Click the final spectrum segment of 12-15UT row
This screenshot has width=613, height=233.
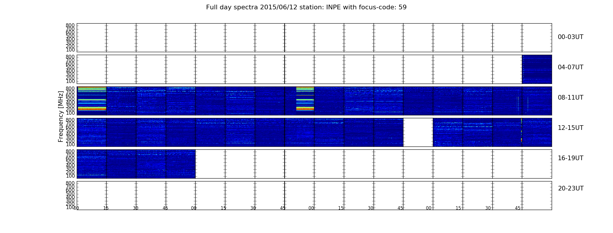[537, 132]
